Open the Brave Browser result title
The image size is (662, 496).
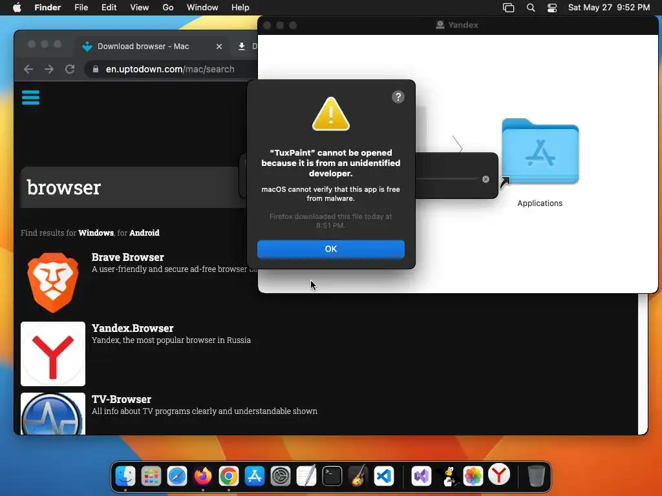pyautogui.click(x=127, y=257)
